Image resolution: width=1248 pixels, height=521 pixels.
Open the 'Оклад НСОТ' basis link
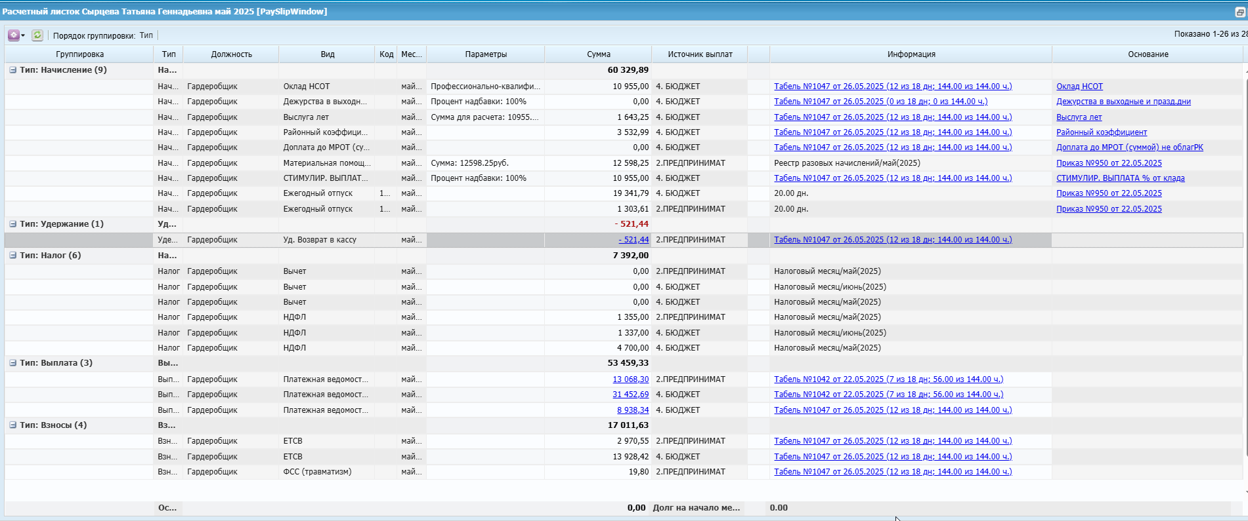(x=1079, y=87)
